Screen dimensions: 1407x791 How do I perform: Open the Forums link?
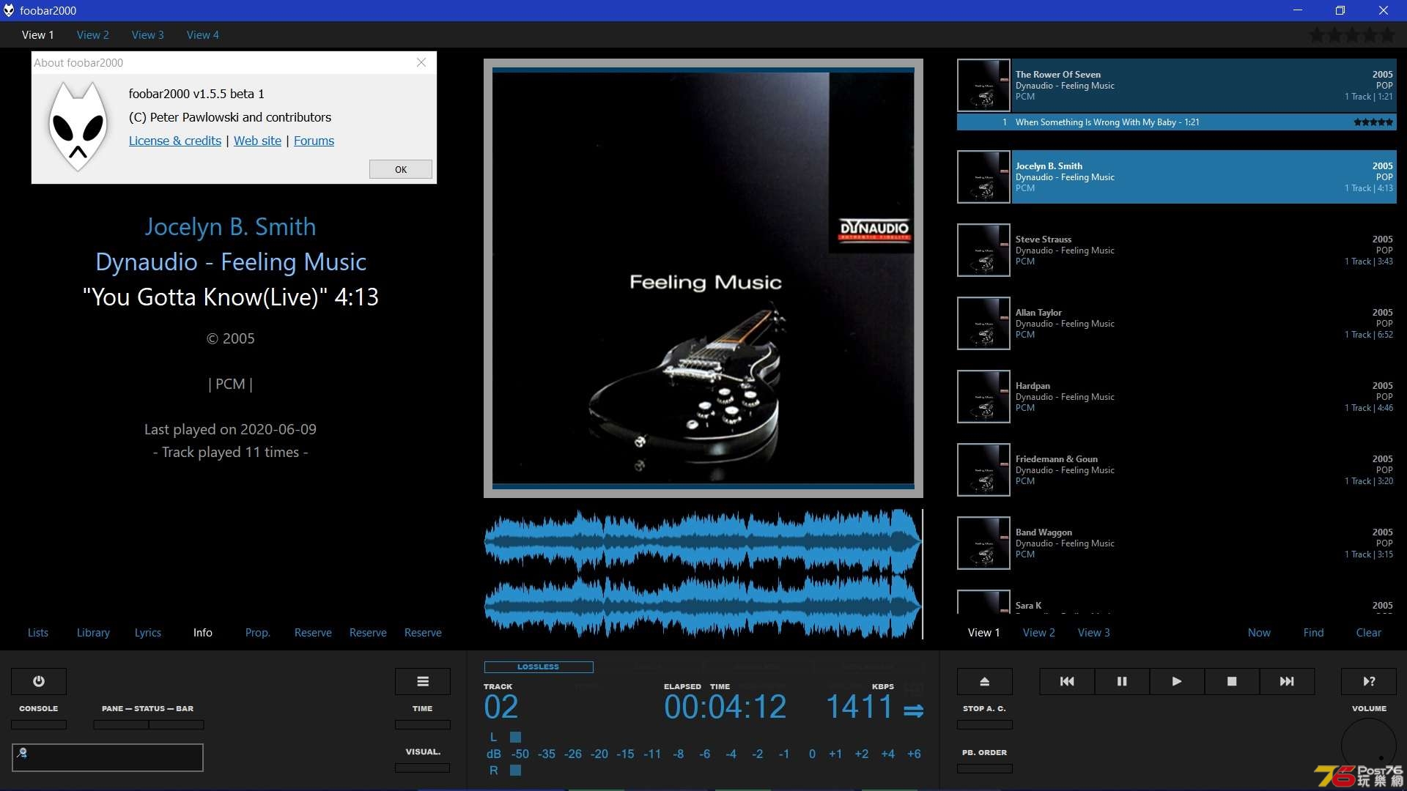(314, 141)
